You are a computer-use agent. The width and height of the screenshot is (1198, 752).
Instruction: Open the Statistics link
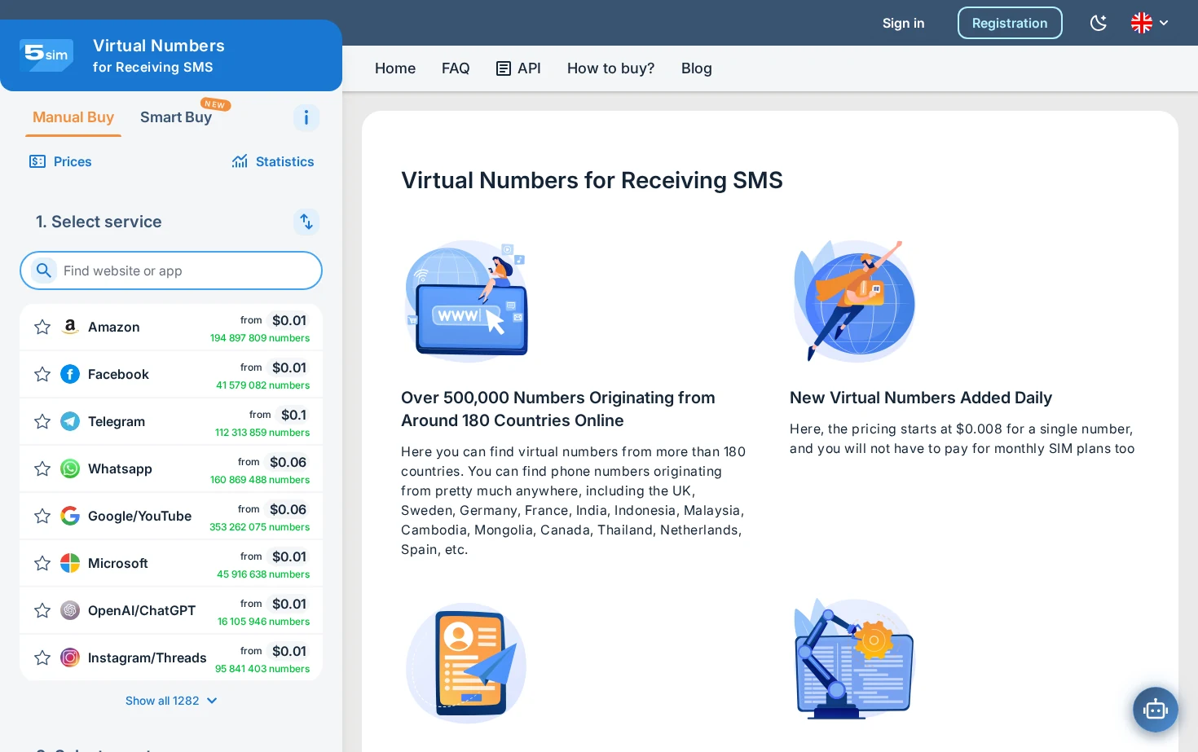tap(273, 161)
